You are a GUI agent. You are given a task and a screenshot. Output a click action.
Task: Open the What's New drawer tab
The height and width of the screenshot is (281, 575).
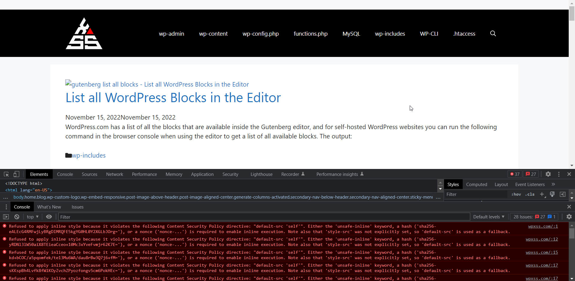(x=49, y=207)
